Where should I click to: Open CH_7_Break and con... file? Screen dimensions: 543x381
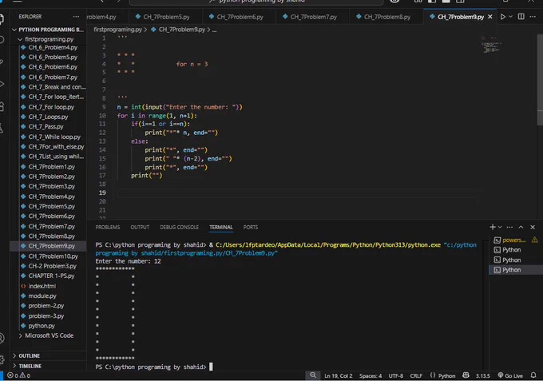pyautogui.click(x=54, y=87)
